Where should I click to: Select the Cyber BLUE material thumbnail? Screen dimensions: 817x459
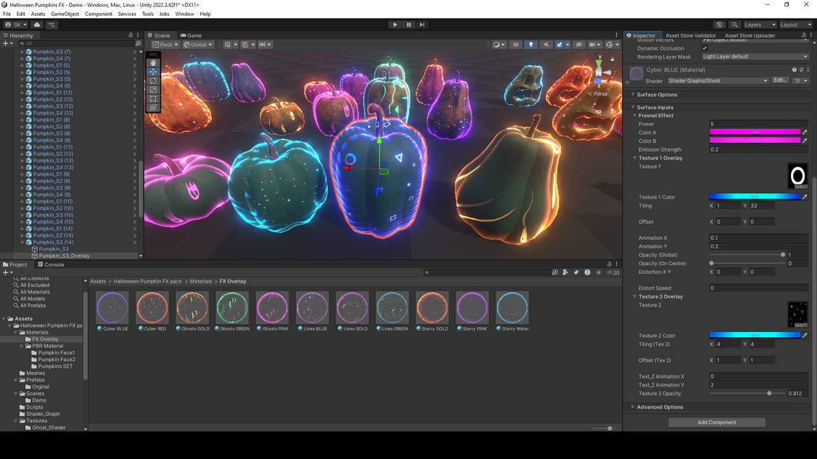(112, 307)
